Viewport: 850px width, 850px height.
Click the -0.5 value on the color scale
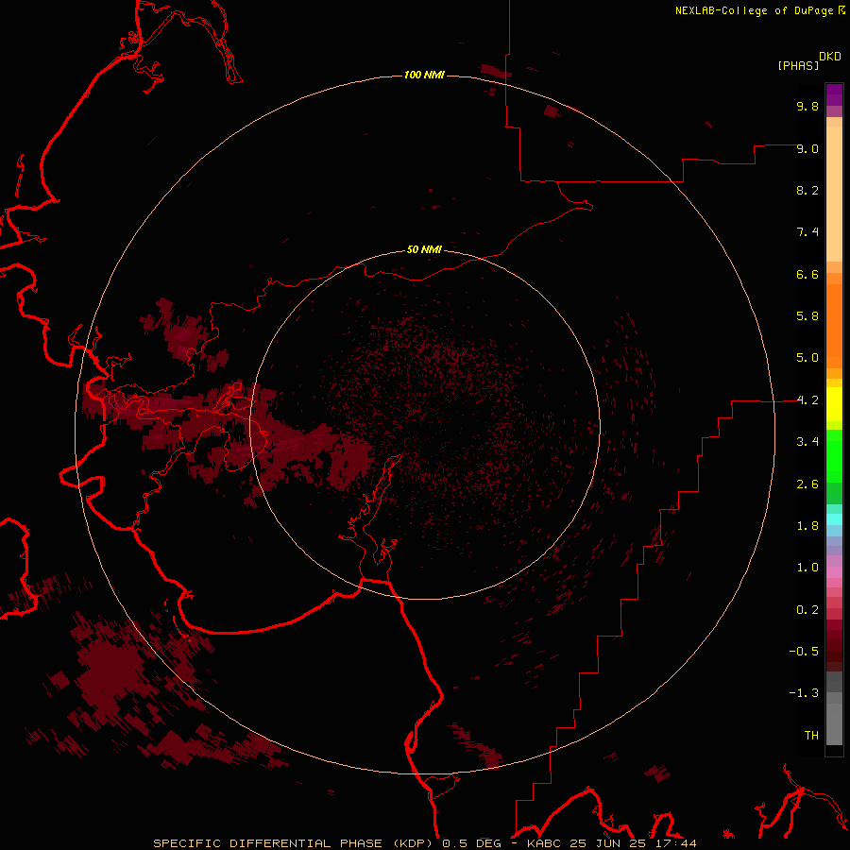coord(804,651)
